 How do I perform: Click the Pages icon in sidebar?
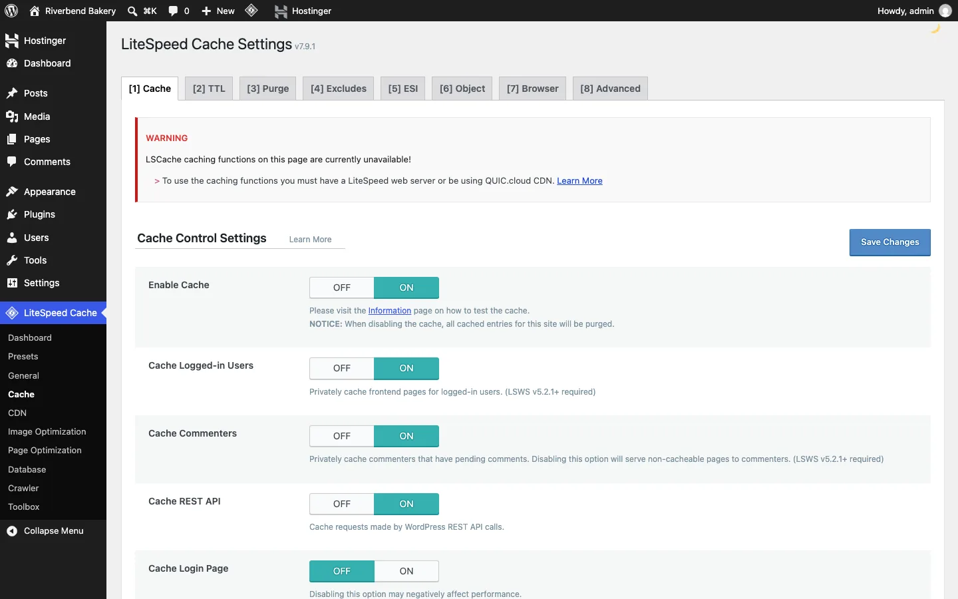tap(12, 139)
